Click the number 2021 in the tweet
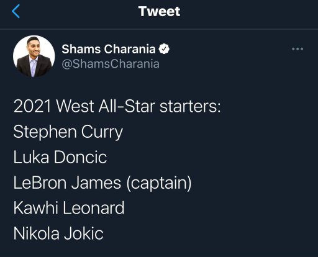 [32, 106]
